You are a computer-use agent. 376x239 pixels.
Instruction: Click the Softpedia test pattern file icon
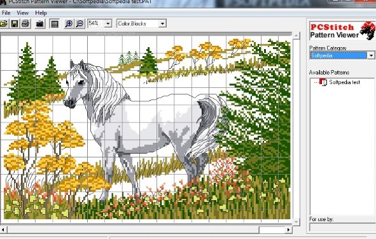pos(323,82)
